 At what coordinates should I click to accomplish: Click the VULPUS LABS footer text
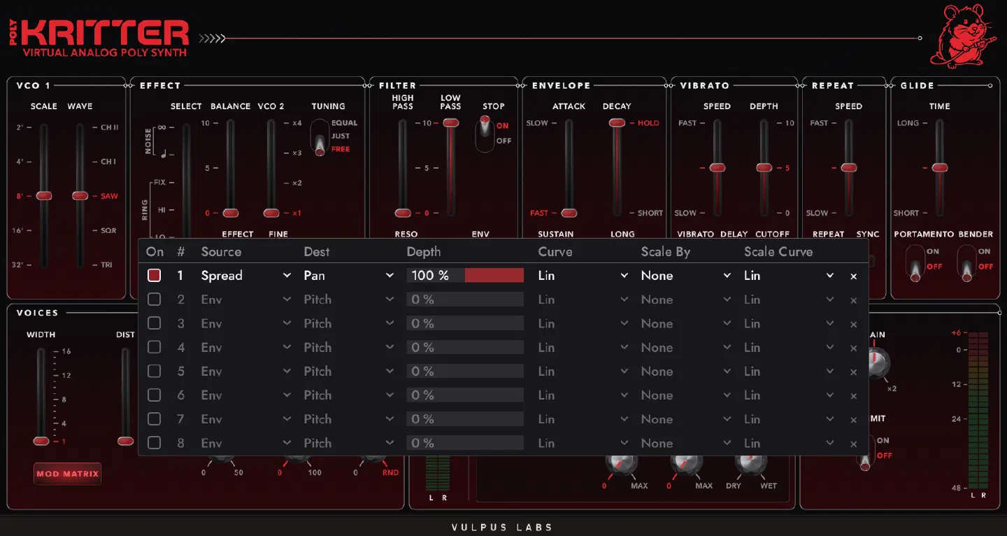[x=502, y=528]
